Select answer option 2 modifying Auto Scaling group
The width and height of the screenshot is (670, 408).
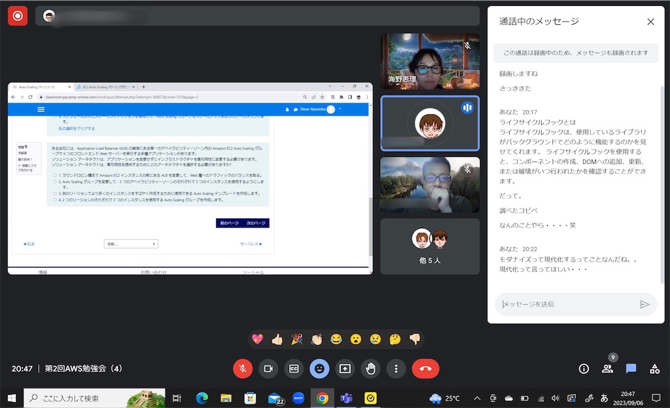(x=55, y=182)
